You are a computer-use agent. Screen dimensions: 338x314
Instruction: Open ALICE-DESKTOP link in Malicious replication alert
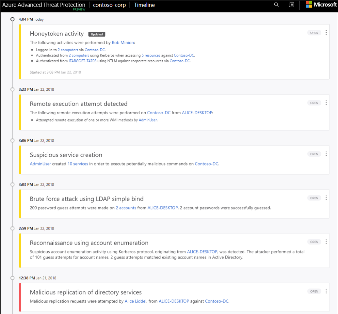click(x=174, y=301)
